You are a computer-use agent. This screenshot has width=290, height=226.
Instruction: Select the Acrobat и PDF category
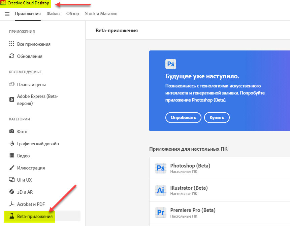31,204
